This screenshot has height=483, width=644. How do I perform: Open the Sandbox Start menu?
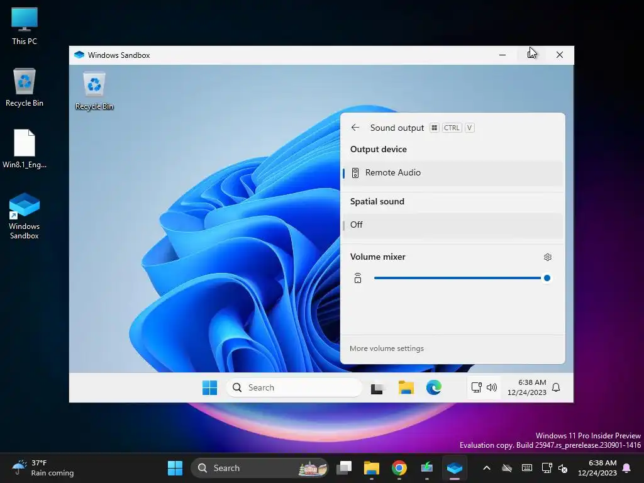click(210, 387)
